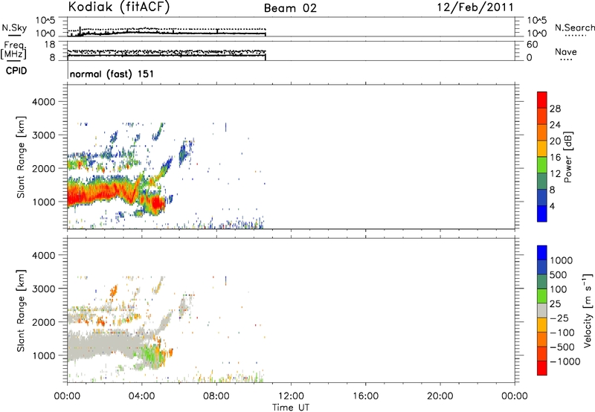Click the 4000 tick label on the power panel
Image resolution: width=595 pixels, height=412 pixels.
pos(44,102)
